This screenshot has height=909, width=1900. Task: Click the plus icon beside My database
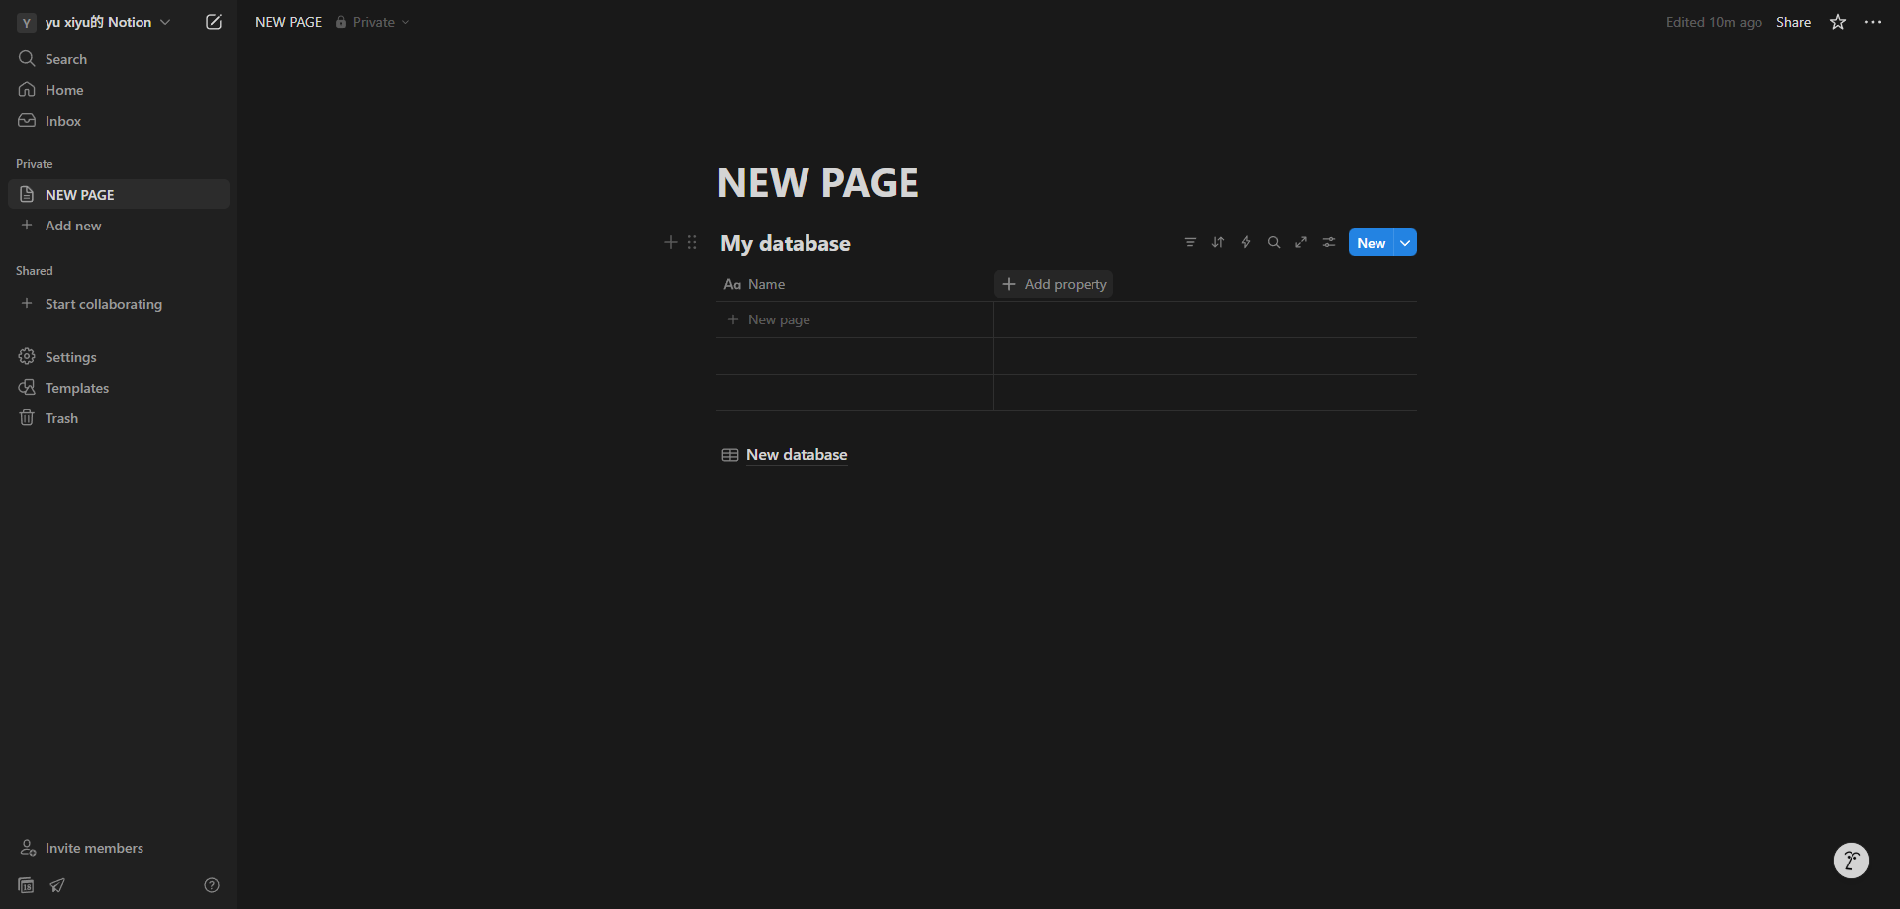670,242
